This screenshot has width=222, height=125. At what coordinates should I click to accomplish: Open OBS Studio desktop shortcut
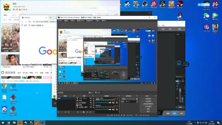coord(145,5)
